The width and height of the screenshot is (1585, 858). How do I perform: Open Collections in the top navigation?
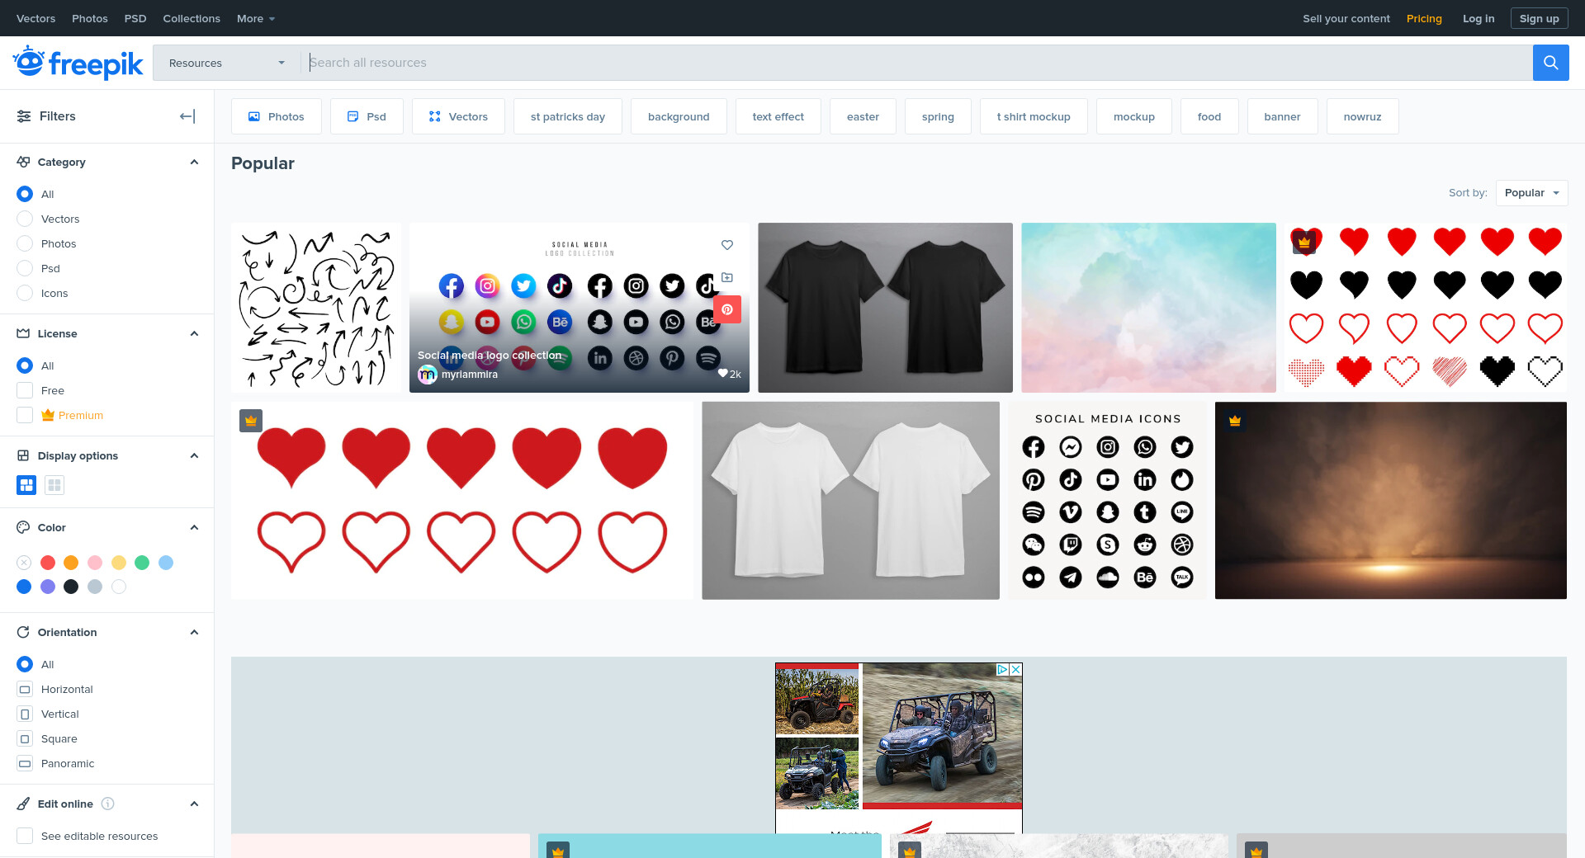(x=192, y=18)
